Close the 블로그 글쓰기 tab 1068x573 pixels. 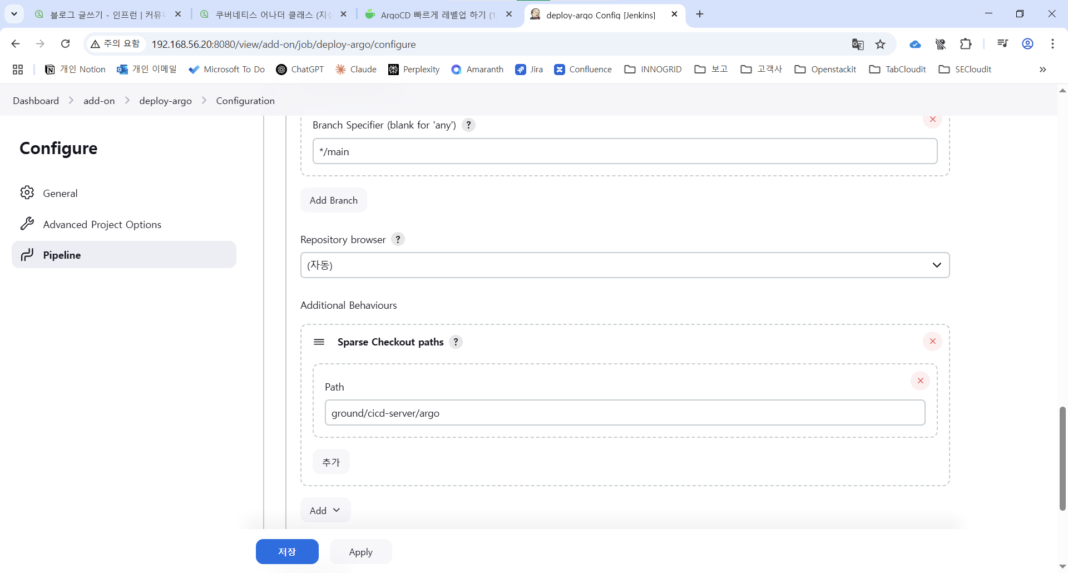click(178, 14)
